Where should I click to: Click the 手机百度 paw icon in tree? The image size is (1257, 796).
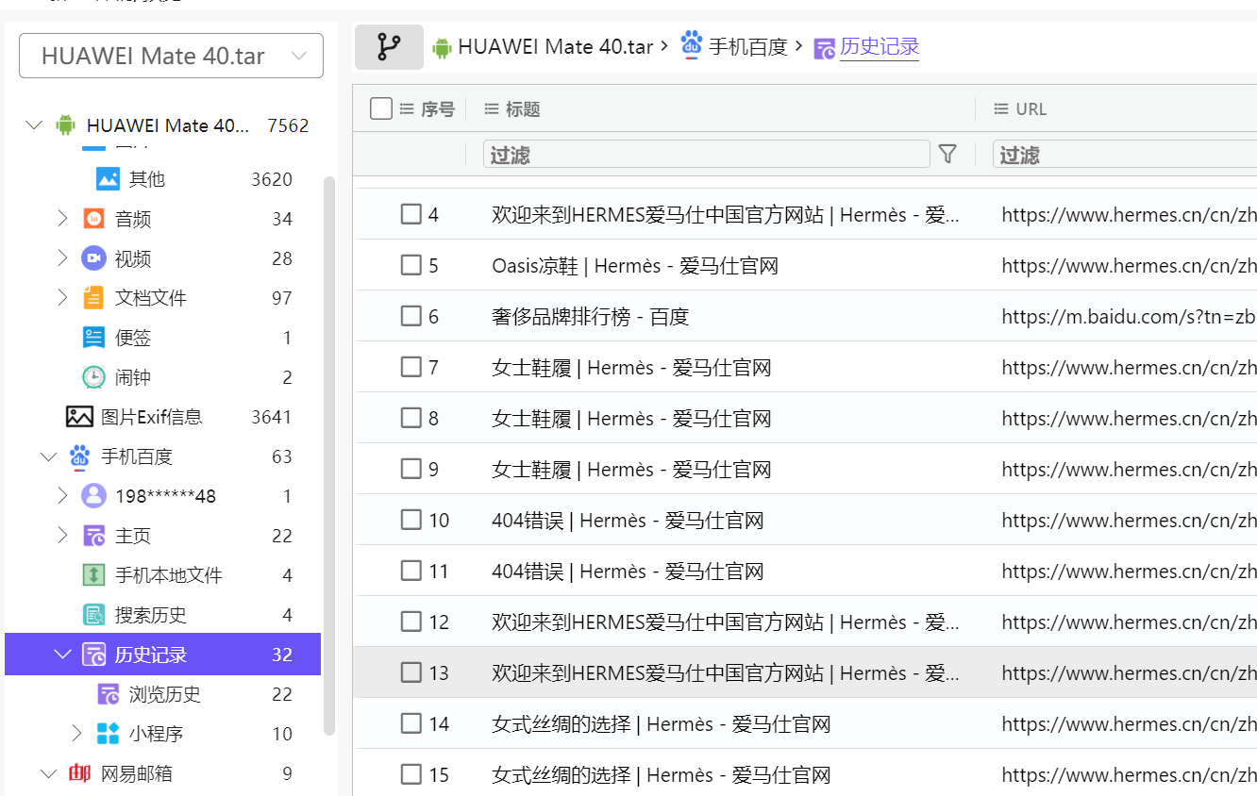click(80, 456)
